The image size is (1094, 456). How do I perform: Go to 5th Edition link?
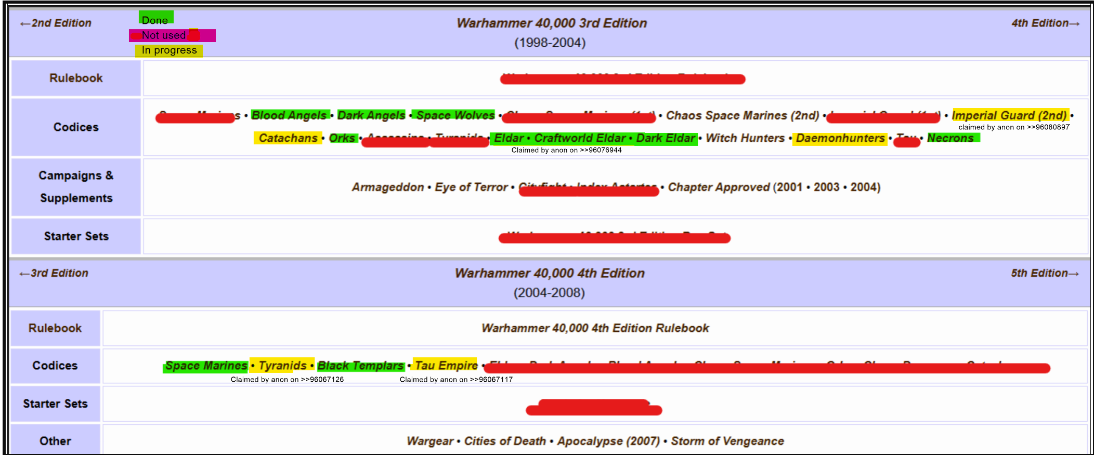(x=1045, y=273)
